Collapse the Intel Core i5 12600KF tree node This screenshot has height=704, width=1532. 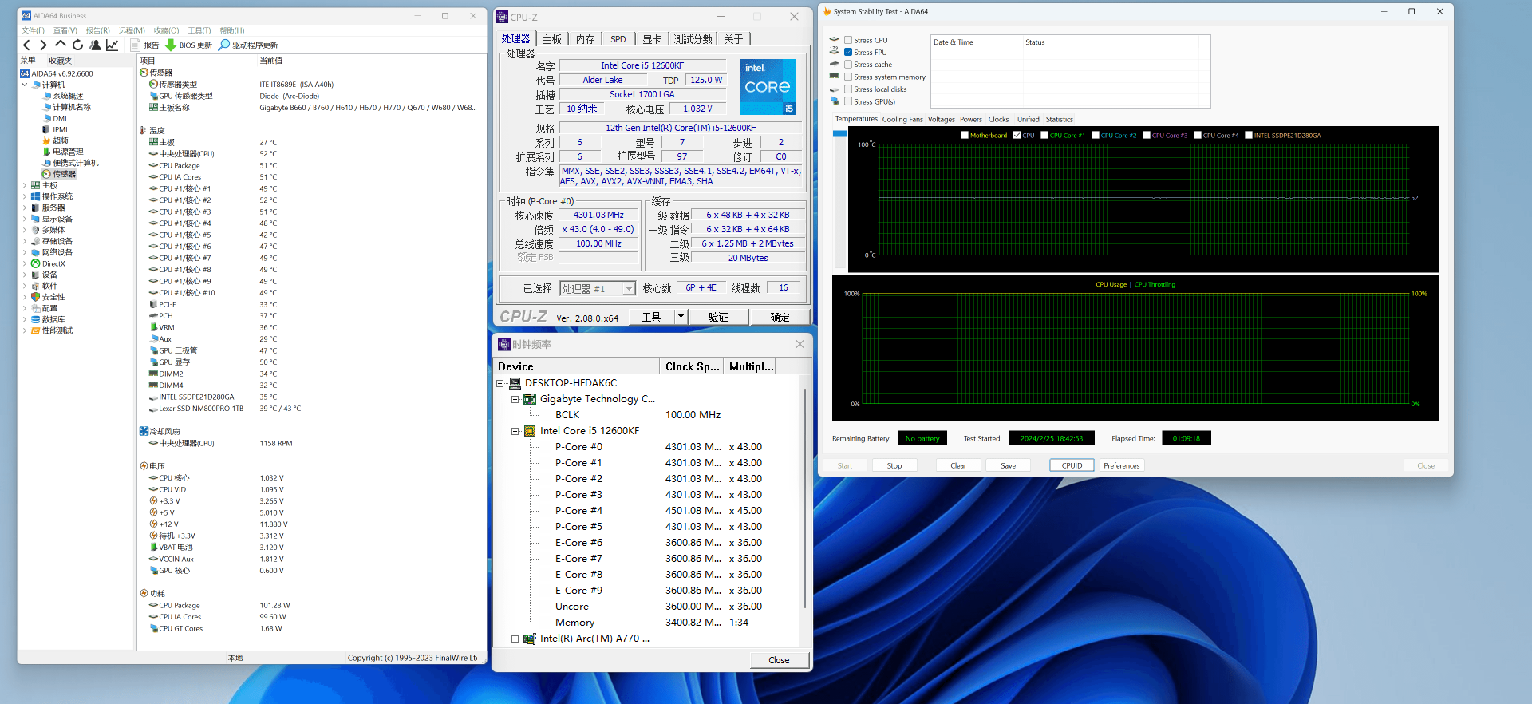point(515,431)
